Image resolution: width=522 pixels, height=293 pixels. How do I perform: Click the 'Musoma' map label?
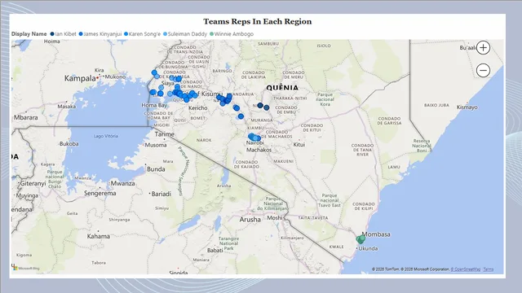[156, 145]
